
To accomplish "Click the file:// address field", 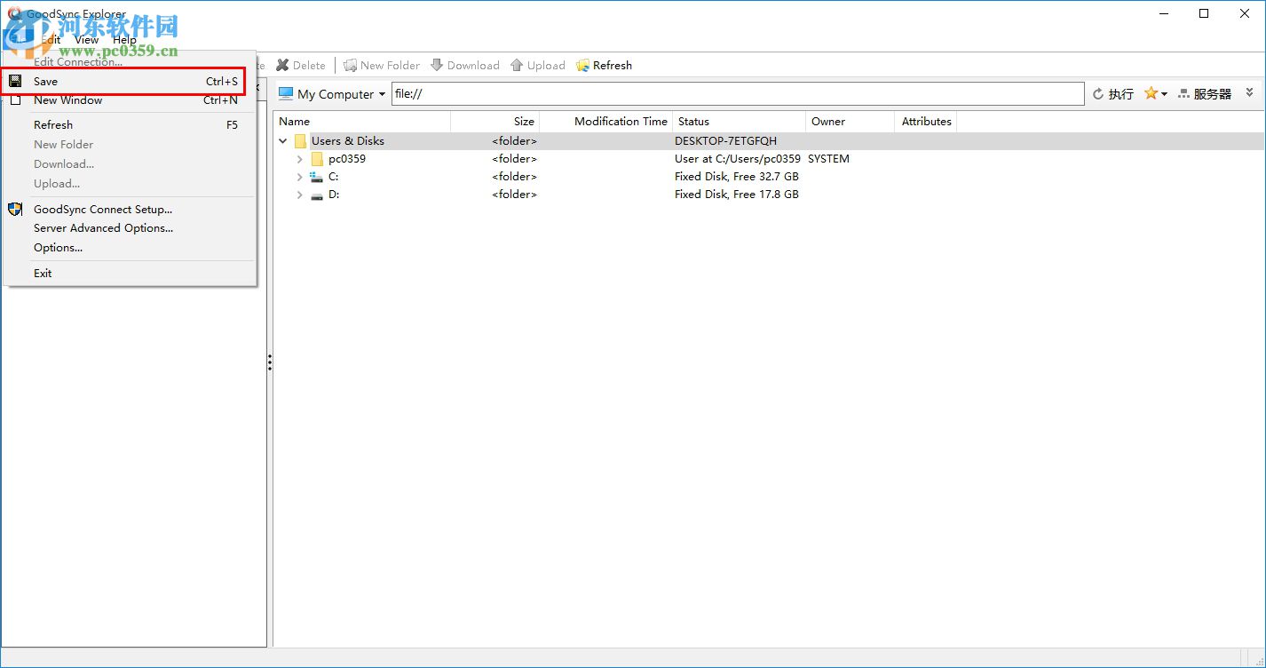I will click(738, 94).
